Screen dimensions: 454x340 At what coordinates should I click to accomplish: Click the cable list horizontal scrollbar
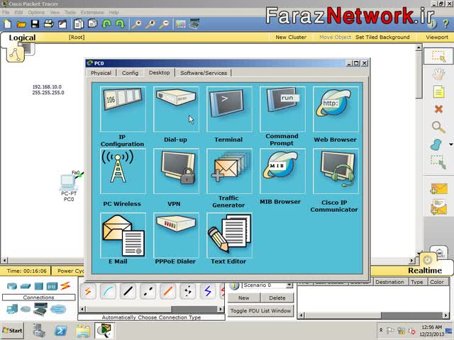tap(151, 309)
